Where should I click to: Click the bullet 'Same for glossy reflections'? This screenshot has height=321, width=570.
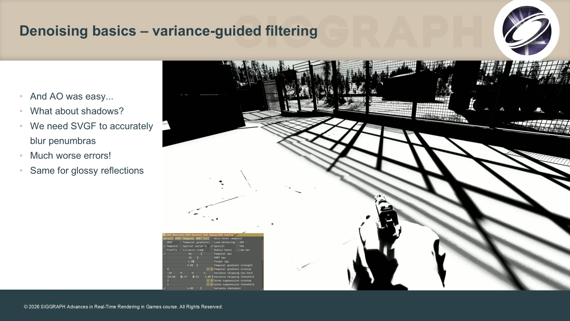(x=87, y=170)
